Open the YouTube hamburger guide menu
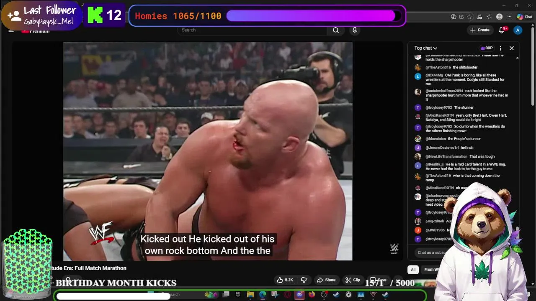536x301 pixels. coord(11,31)
